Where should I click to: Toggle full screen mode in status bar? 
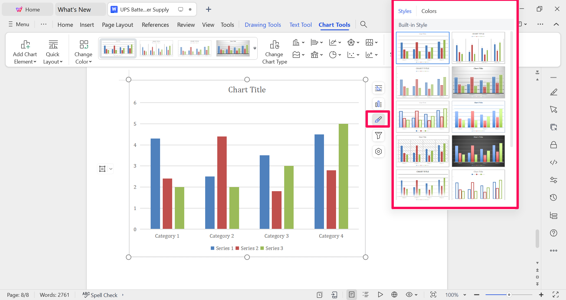click(x=557, y=295)
